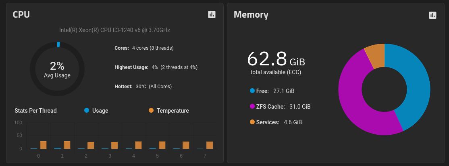Click the Usage legend blue dot

(87, 111)
